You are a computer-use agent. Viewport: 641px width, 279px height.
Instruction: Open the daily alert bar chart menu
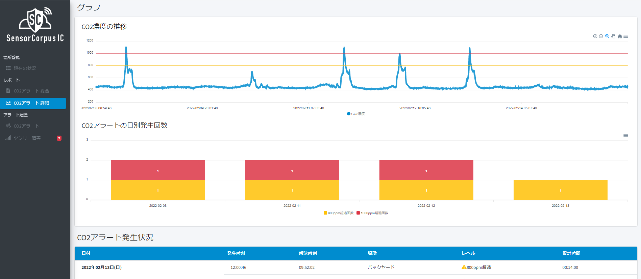point(626,135)
